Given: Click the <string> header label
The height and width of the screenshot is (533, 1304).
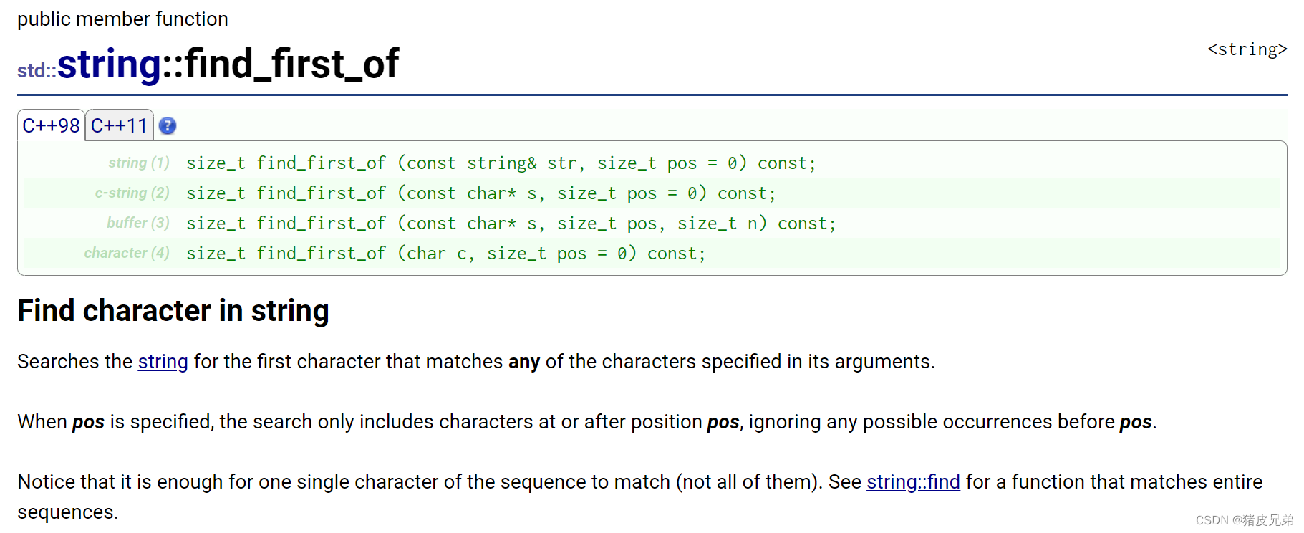Looking at the screenshot, I should tap(1247, 49).
